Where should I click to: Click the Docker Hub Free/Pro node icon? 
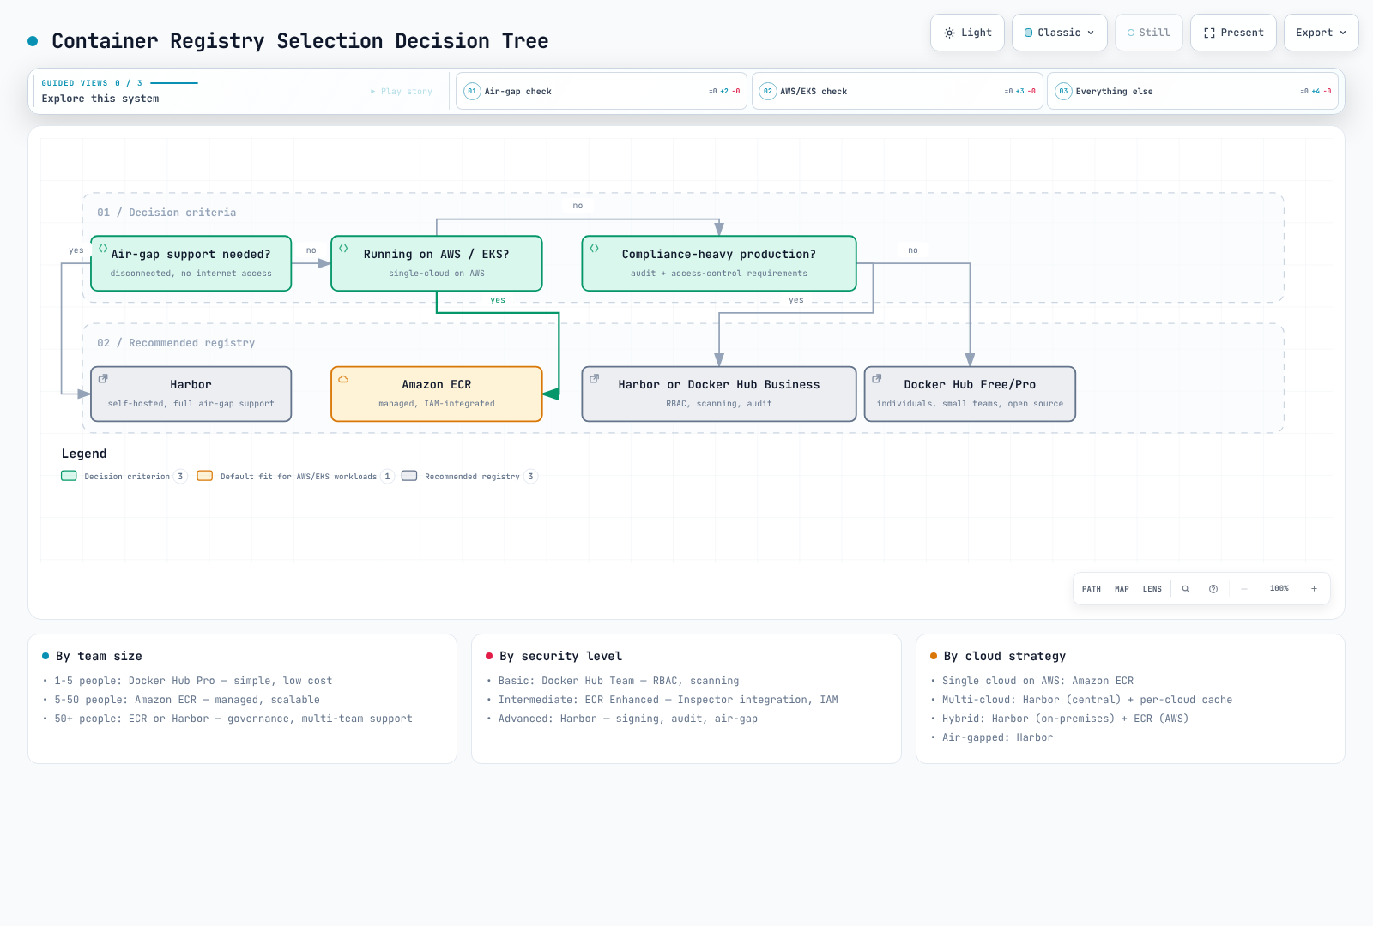click(x=876, y=378)
